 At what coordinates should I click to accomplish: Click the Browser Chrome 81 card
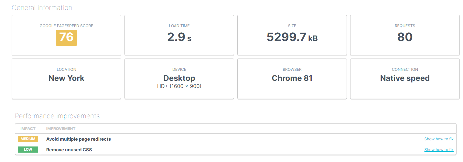(292, 79)
